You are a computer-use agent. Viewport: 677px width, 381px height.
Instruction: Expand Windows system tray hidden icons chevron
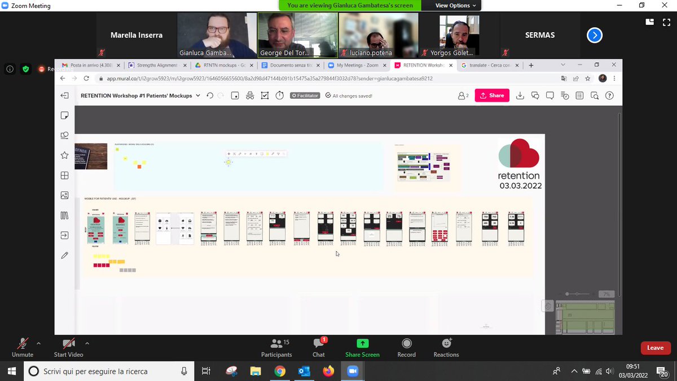click(x=574, y=371)
